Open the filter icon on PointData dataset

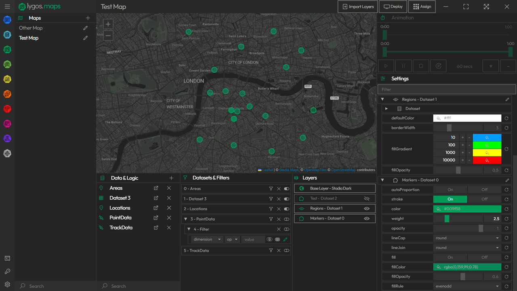point(271,219)
